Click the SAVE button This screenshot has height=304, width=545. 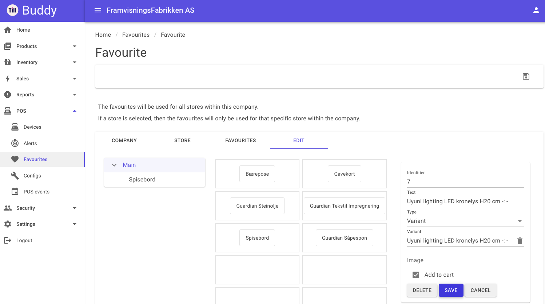click(x=451, y=290)
